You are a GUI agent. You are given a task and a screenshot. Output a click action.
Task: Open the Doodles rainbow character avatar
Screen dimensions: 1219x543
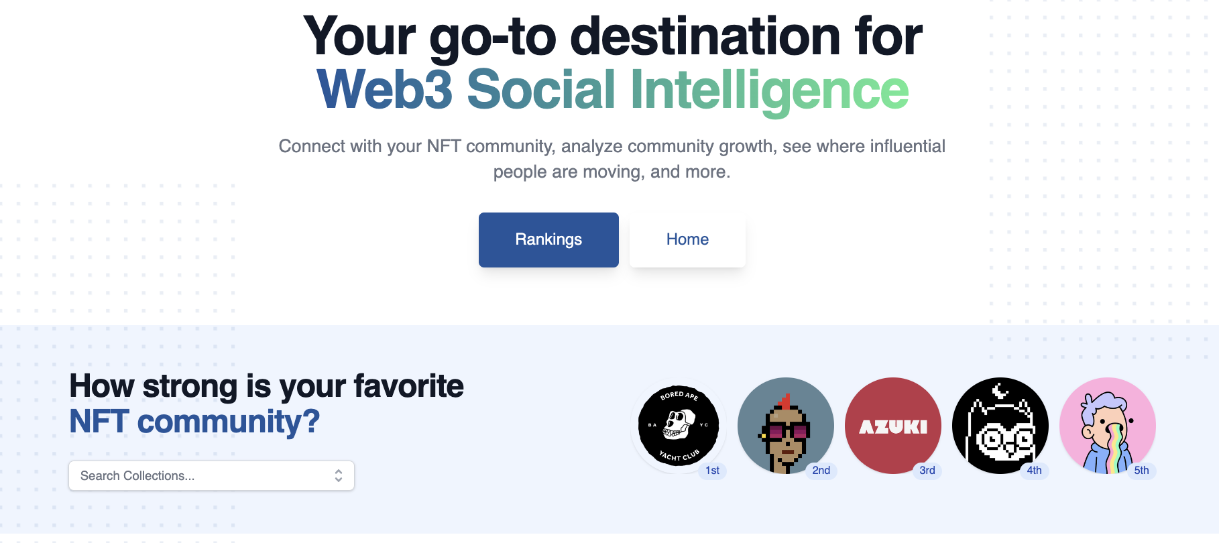1107,426
